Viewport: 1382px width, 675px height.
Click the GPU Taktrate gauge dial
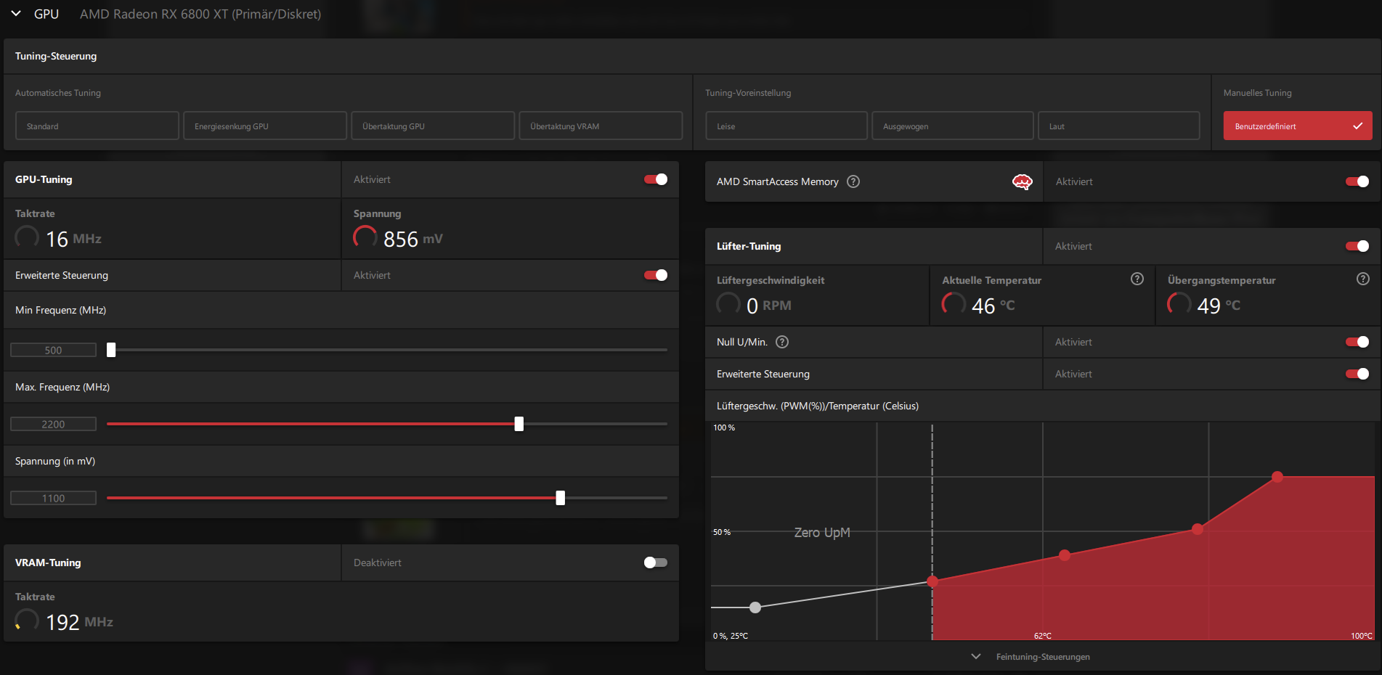tap(27, 237)
